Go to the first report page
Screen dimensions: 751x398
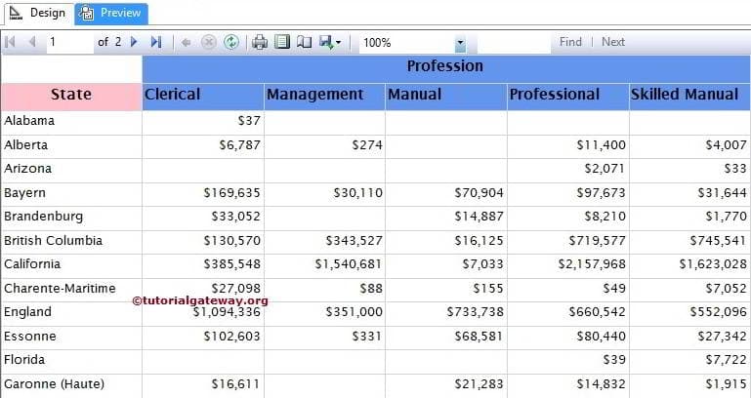click(12, 42)
